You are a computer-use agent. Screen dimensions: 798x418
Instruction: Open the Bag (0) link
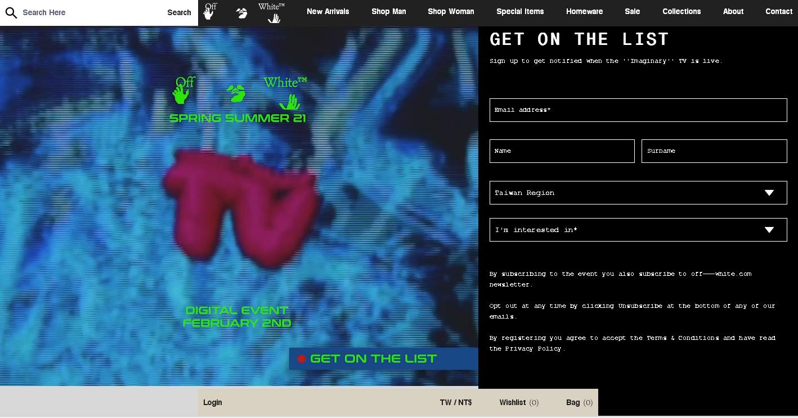[x=579, y=402]
